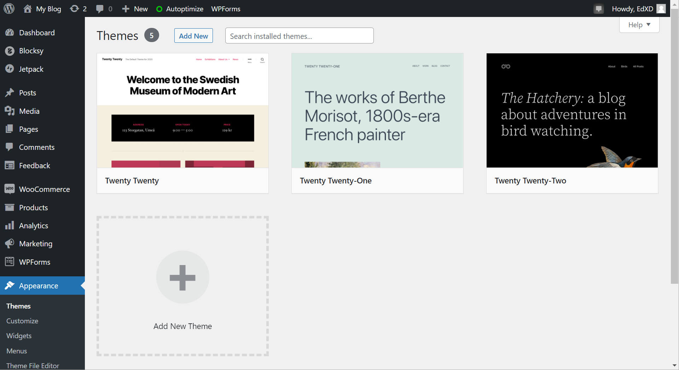Select the Twenty Twenty-Two theme thumbnail

coord(572,110)
